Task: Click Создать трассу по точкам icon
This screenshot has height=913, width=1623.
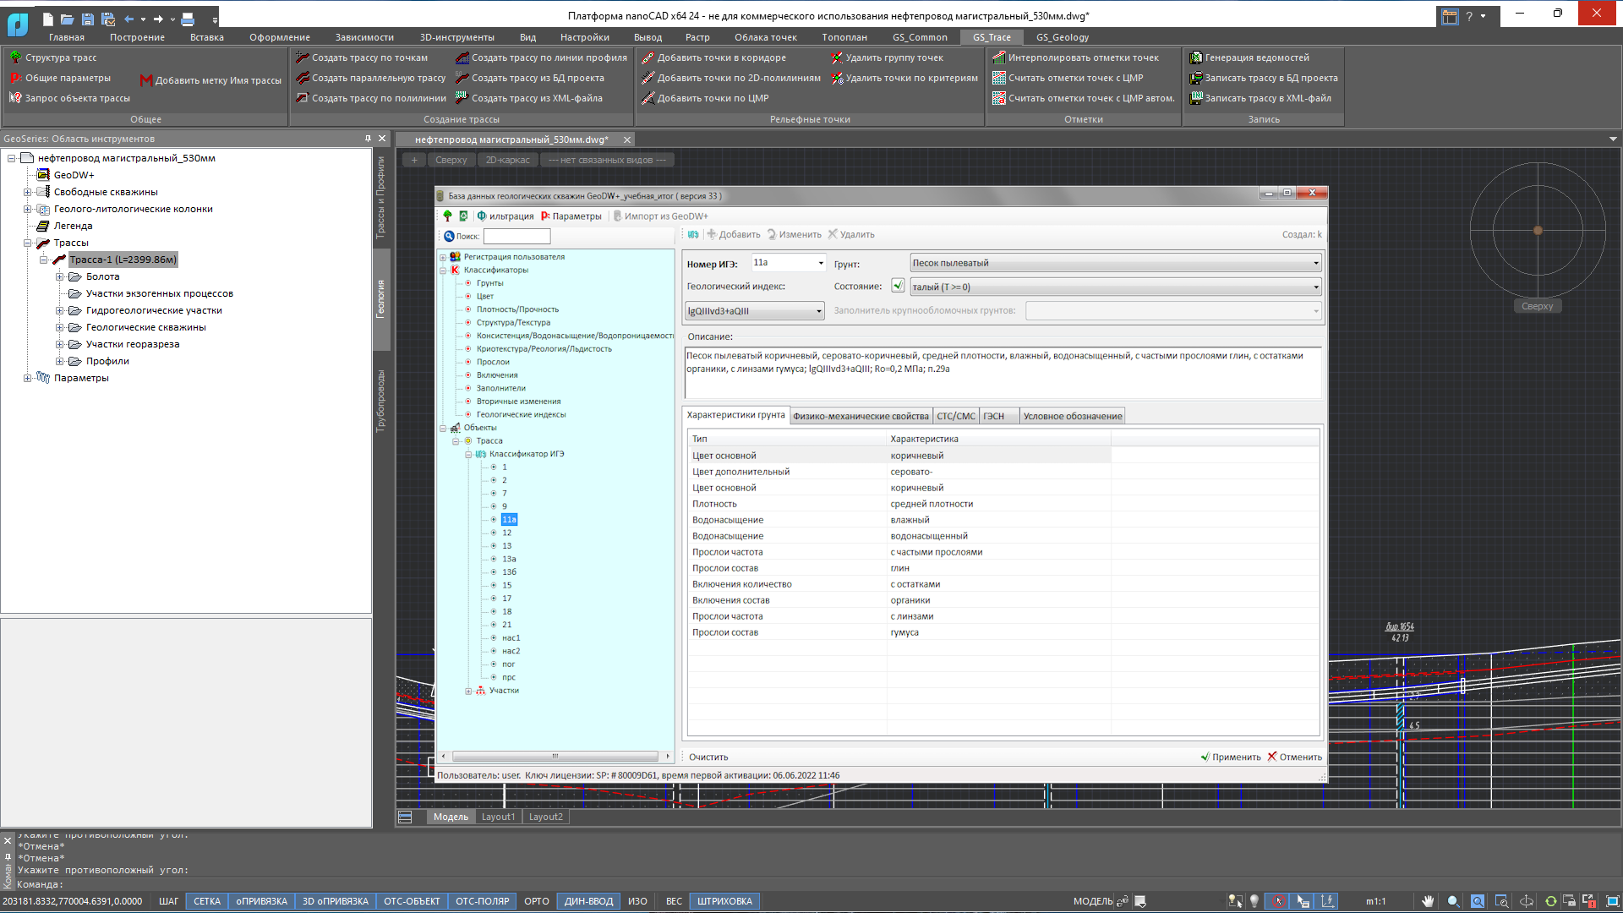Action: tap(302, 57)
